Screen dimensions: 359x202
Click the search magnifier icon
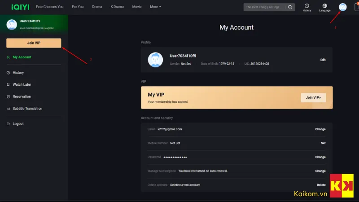click(290, 7)
